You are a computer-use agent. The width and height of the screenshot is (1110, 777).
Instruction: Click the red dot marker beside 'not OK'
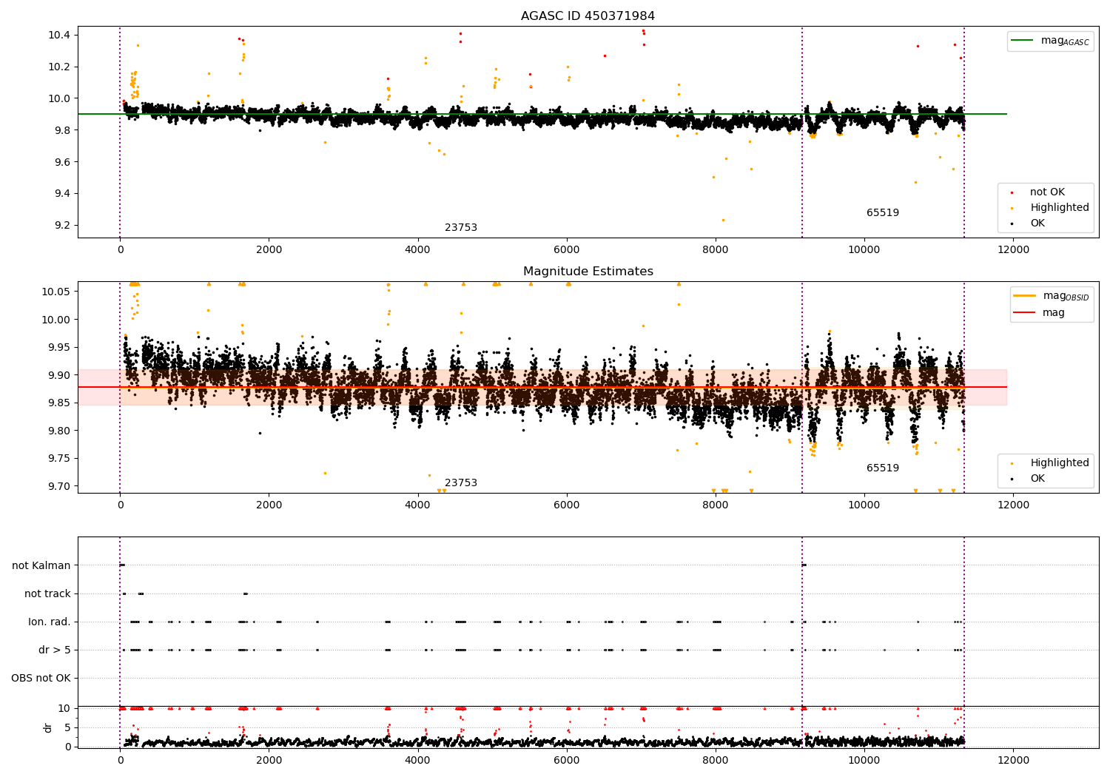pos(1012,192)
